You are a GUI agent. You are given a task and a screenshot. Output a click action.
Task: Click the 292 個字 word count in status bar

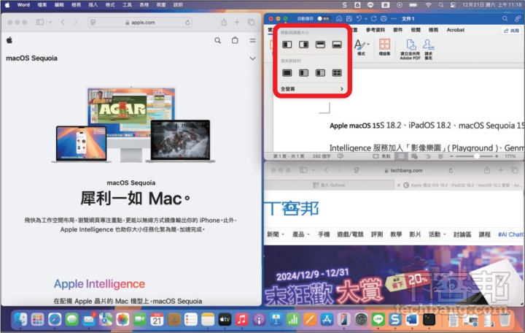tap(322, 156)
